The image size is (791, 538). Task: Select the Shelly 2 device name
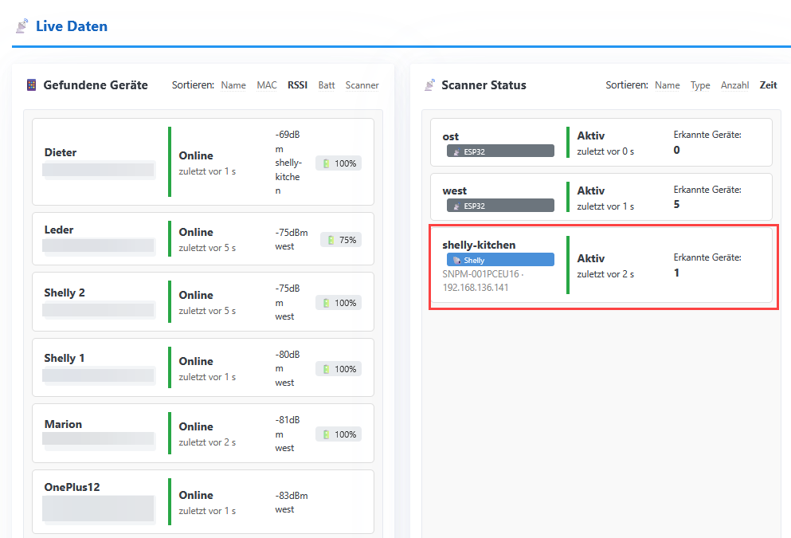coord(65,293)
